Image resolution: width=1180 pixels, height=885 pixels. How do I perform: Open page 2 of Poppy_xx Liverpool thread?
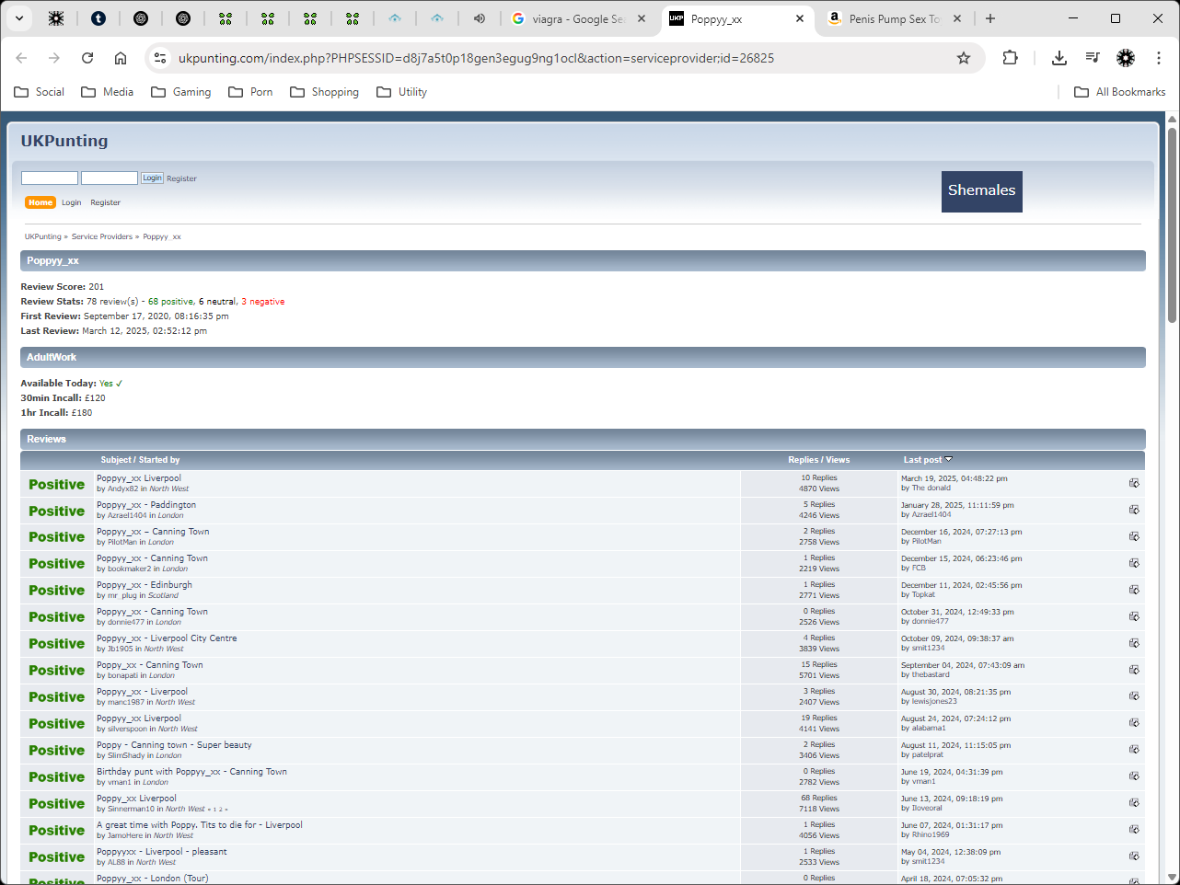pyautogui.click(x=221, y=810)
